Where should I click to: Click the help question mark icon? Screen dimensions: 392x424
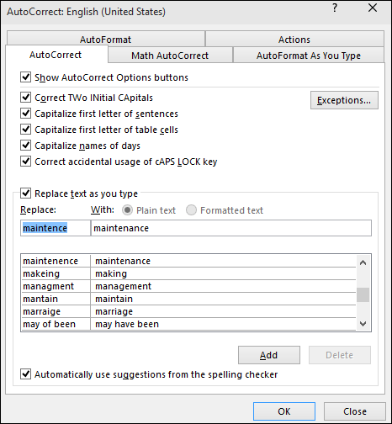[335, 8]
